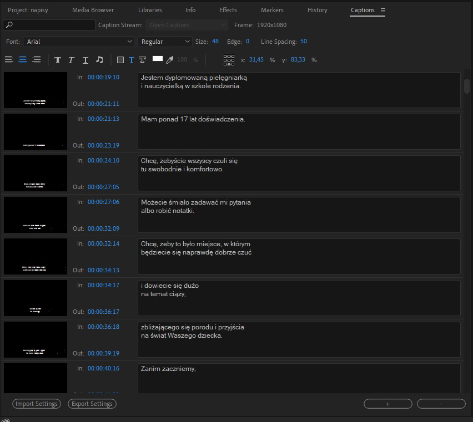Screen dimensions: 473x422
Task: Open the Caption Stream dropdown
Action: click(x=187, y=25)
